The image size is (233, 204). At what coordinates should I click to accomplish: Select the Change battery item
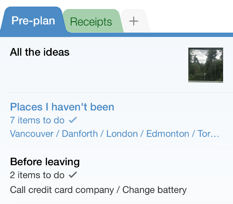[154, 190]
